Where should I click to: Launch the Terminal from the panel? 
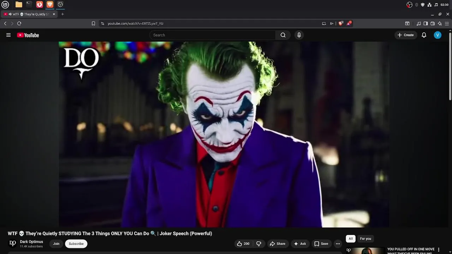click(29, 5)
